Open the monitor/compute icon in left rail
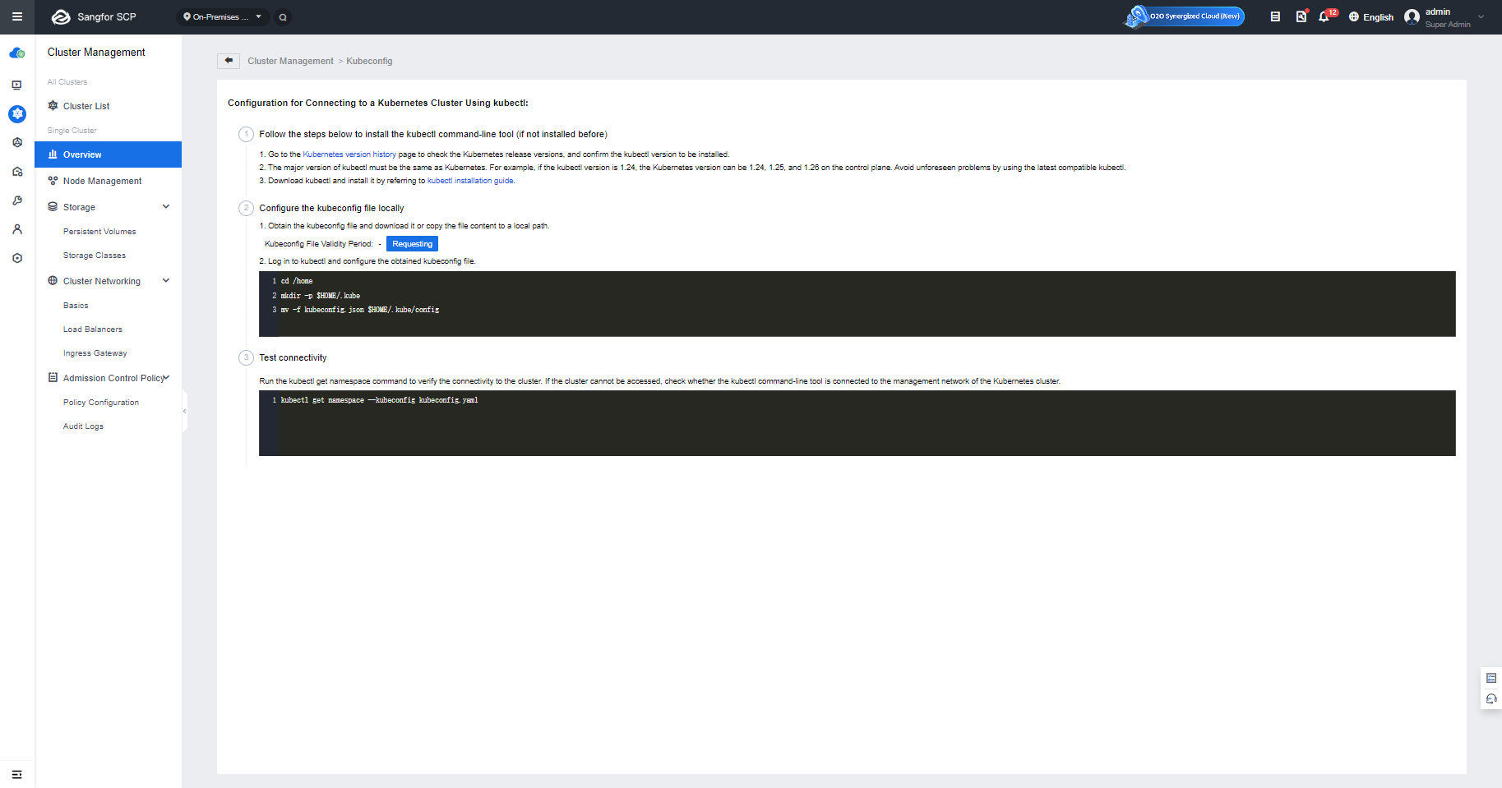This screenshot has width=1502, height=788. tap(16, 85)
